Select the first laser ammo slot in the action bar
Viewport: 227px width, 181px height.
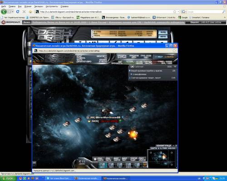coord(102,165)
